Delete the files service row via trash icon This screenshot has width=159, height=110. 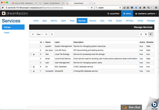pos(34,54)
